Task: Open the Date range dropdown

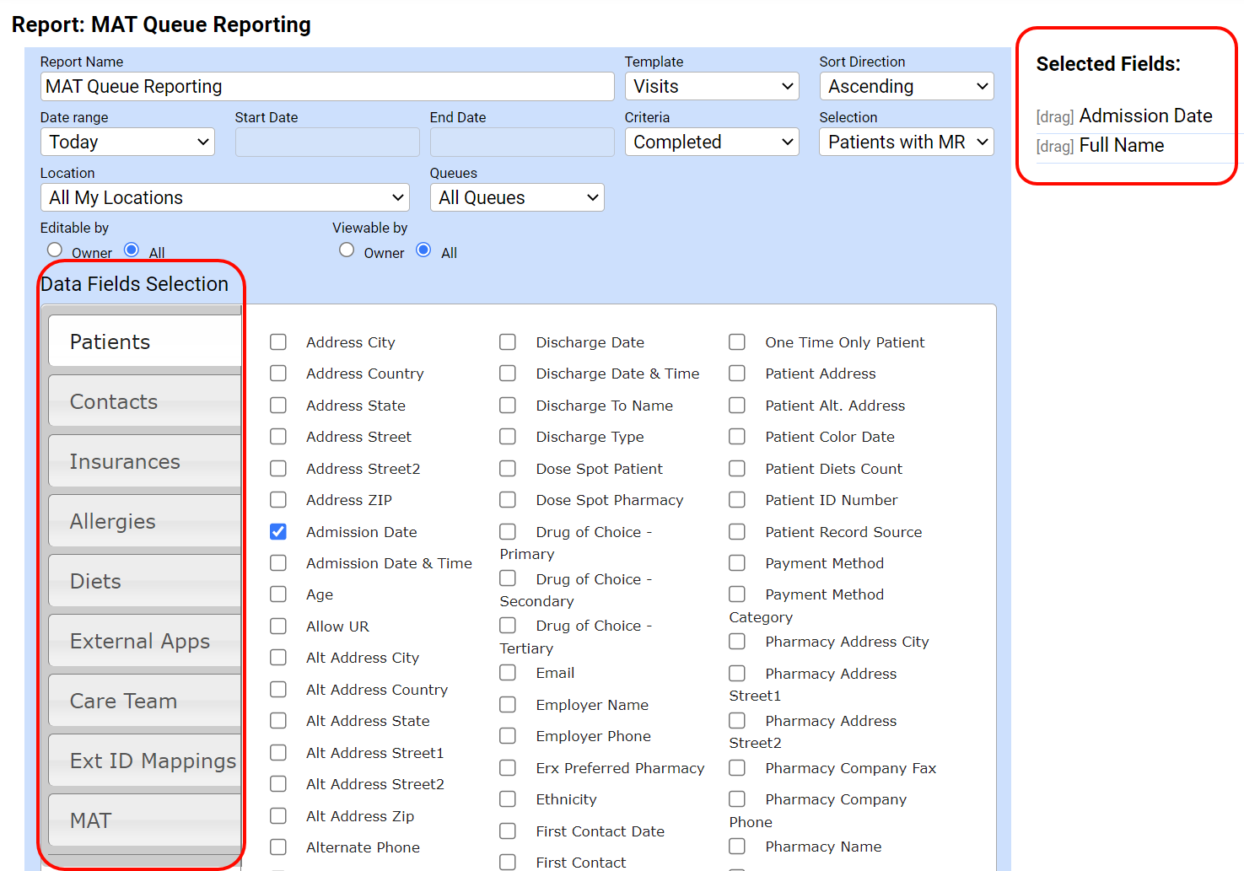Action: (127, 142)
